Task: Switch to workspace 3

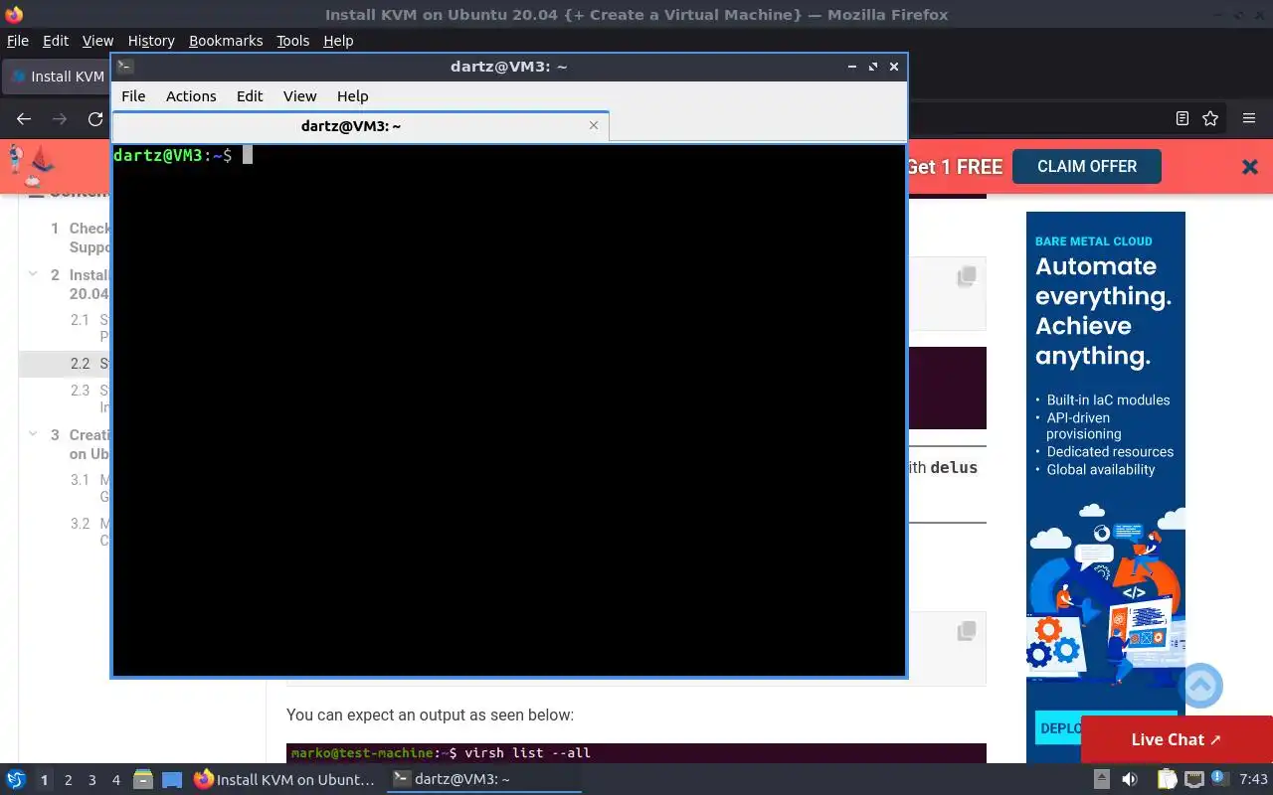Action: (x=91, y=780)
